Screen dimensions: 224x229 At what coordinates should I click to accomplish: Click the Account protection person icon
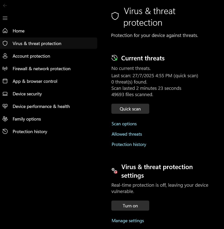(x=5, y=56)
